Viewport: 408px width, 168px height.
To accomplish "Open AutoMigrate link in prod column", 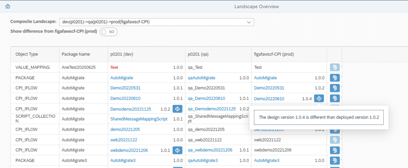I will point(265,78).
